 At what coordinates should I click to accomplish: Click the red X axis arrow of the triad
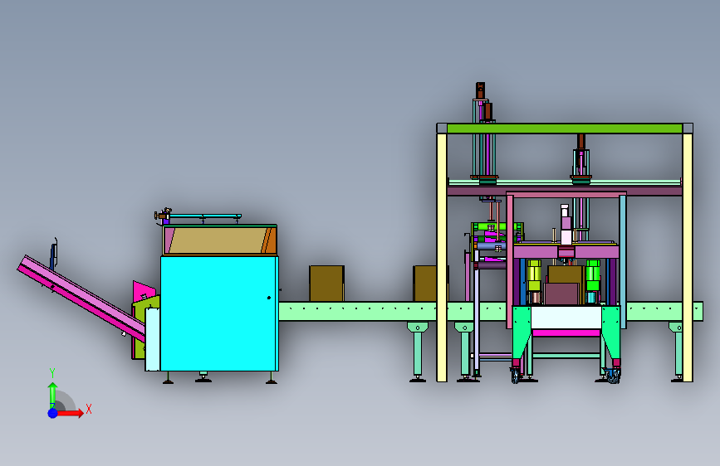[69, 413]
